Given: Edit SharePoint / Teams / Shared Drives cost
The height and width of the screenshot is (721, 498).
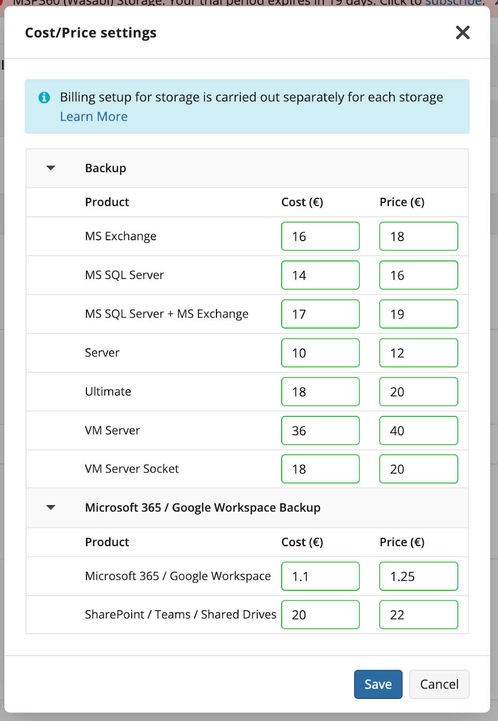Looking at the screenshot, I should (x=320, y=614).
